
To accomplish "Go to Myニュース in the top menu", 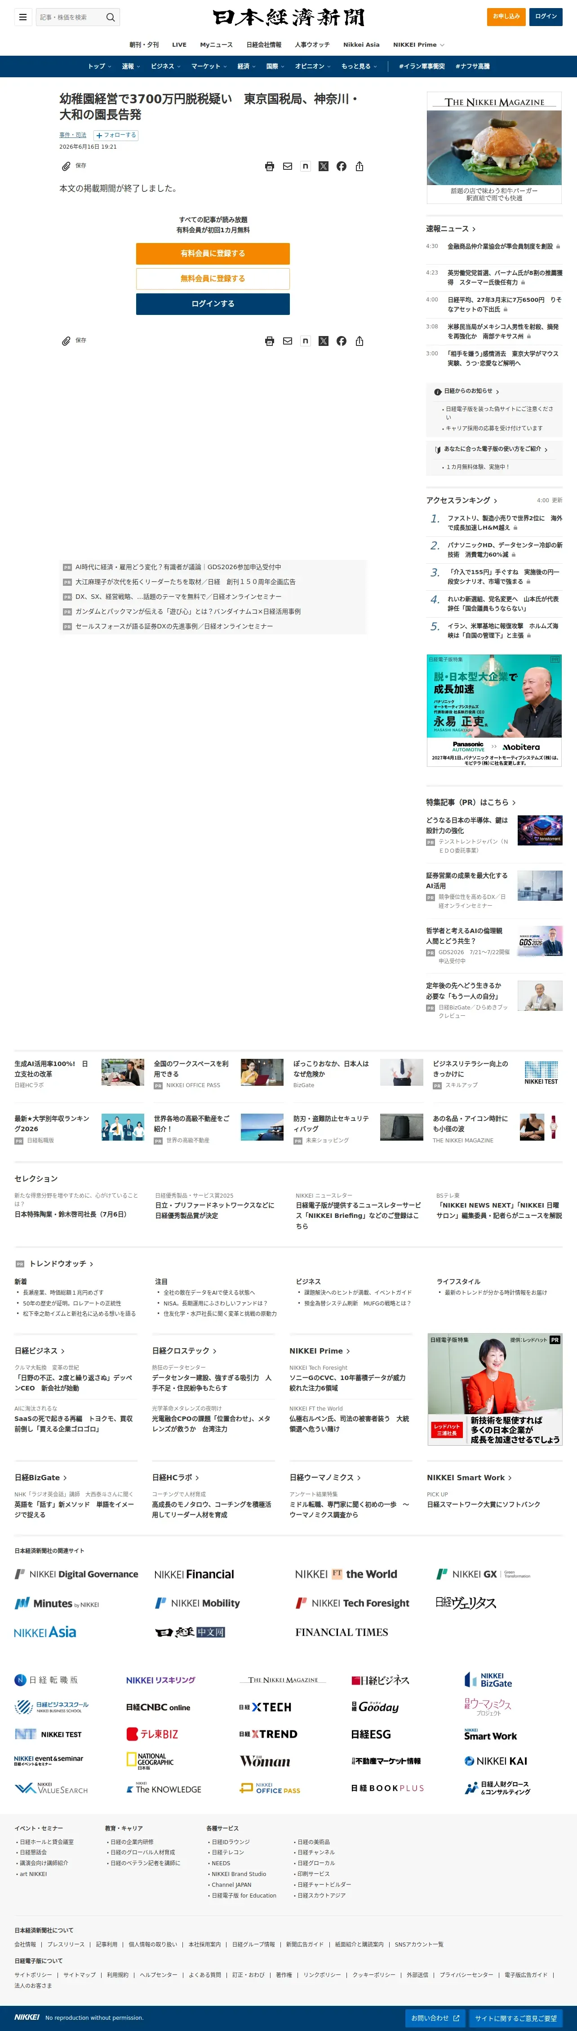I will [216, 45].
